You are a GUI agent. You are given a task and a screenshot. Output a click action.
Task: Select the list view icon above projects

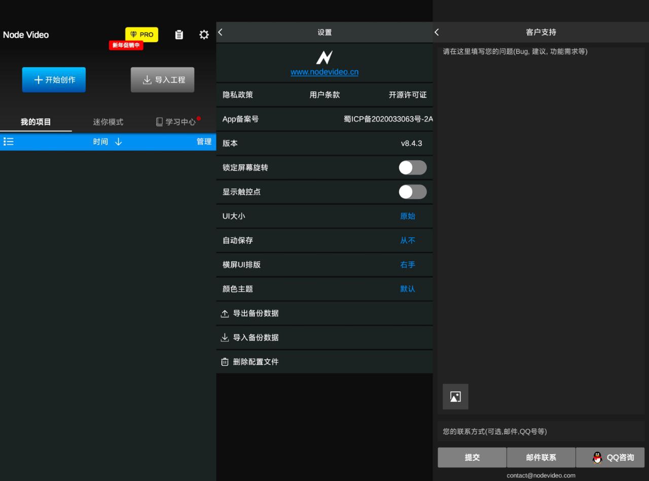click(8, 141)
